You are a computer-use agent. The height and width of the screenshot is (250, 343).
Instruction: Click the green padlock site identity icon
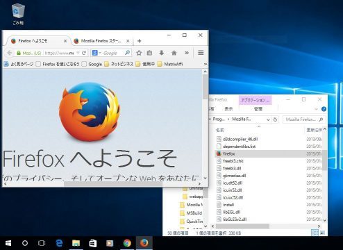tap(19, 53)
